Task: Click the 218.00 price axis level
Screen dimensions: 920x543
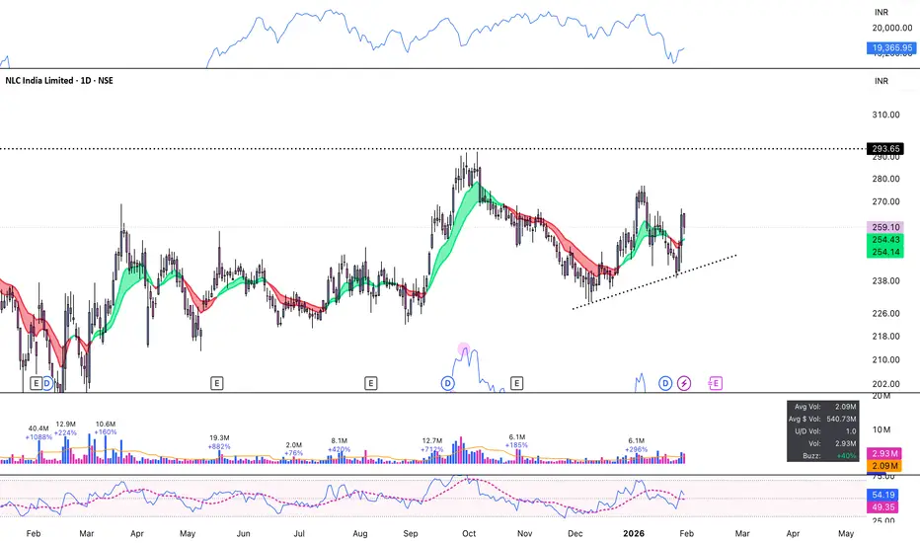Action: pos(885,337)
